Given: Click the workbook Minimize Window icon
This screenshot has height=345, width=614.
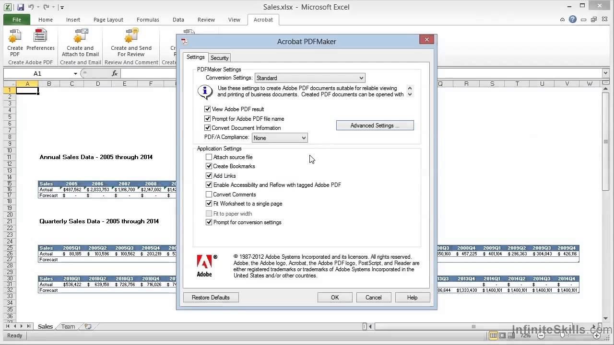Looking at the screenshot, I should [x=583, y=20].
